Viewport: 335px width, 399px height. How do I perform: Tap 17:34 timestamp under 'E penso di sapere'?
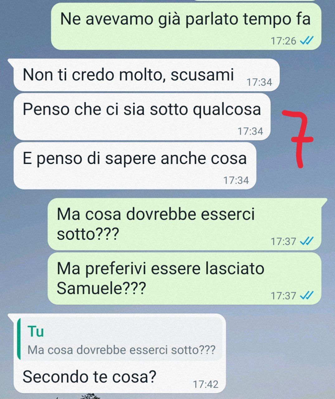236,180
